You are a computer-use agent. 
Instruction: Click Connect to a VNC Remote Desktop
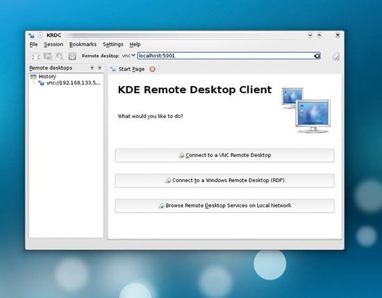tap(224, 156)
